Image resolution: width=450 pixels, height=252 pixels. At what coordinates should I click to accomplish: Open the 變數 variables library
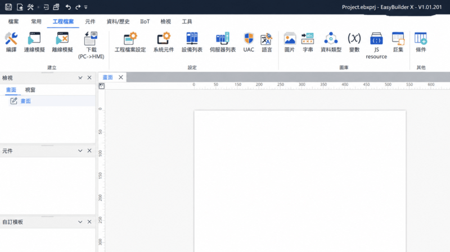[x=354, y=42]
